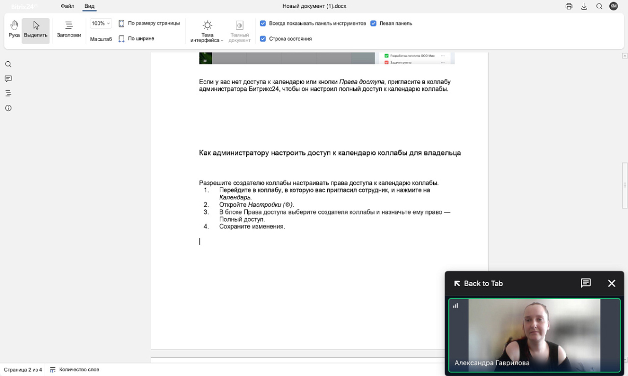Click the print icon in the header
Image resolution: width=628 pixels, height=376 pixels.
(x=569, y=6)
